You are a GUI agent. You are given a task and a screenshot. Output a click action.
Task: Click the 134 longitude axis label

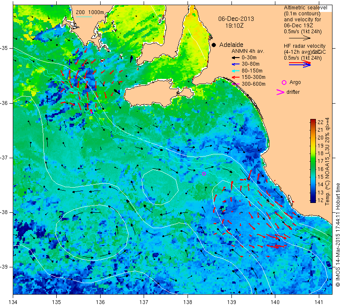(x=13, y=302)
